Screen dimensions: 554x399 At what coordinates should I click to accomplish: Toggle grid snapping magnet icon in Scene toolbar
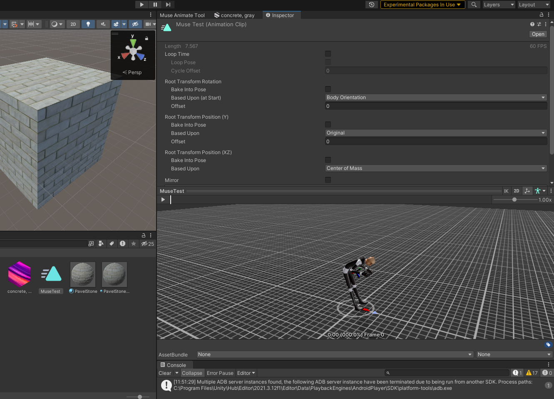pyautogui.click(x=14, y=24)
